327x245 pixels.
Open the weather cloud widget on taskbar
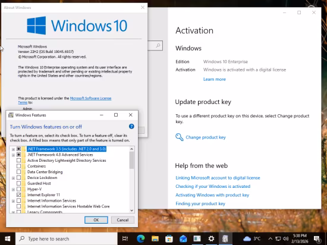click(x=247, y=238)
